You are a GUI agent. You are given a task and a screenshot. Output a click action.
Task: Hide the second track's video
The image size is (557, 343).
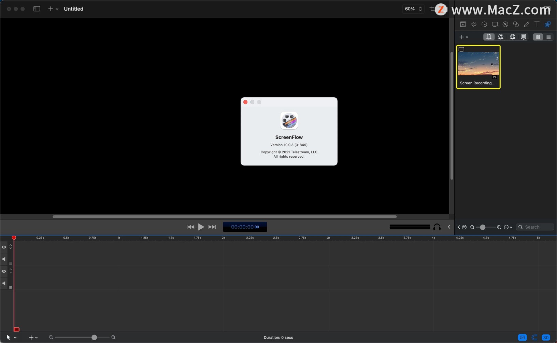4,271
